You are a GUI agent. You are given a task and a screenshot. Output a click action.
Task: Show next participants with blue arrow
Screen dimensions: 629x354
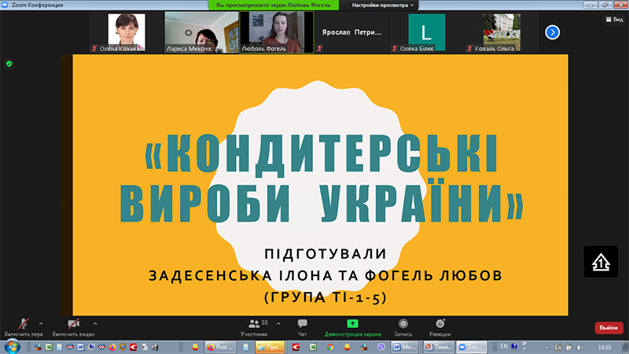[x=553, y=32]
